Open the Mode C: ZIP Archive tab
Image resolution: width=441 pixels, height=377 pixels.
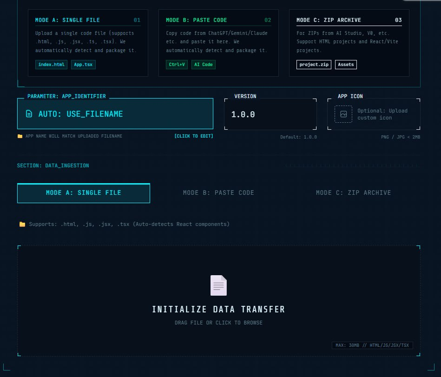click(x=353, y=193)
